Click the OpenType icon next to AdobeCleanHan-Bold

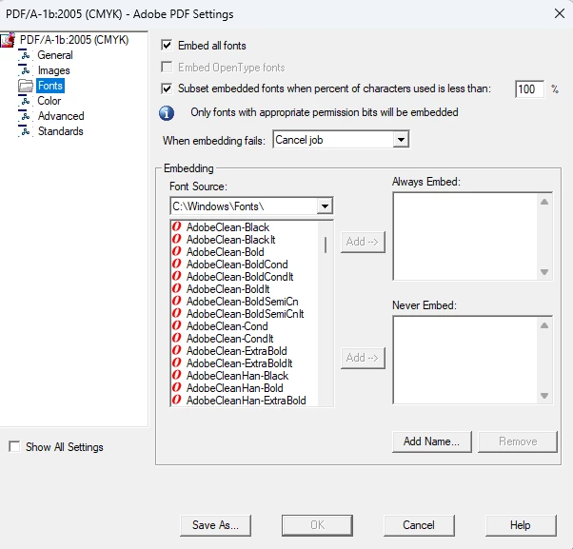(x=176, y=387)
